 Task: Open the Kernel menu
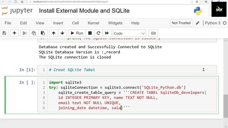(x=93, y=23)
